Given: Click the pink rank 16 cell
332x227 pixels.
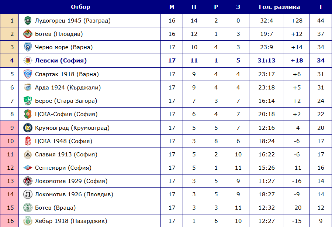Looking at the screenshot, I should coord(10,221).
